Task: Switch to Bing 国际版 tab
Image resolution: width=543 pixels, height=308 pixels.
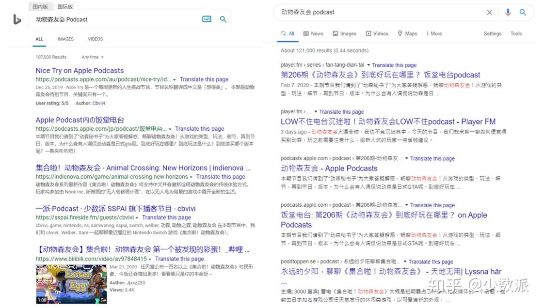Action: 65,7
